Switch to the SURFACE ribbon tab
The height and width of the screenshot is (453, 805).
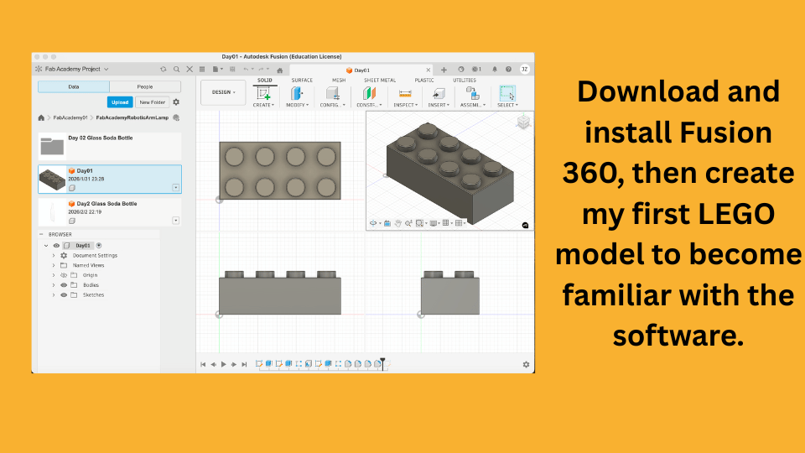(302, 81)
